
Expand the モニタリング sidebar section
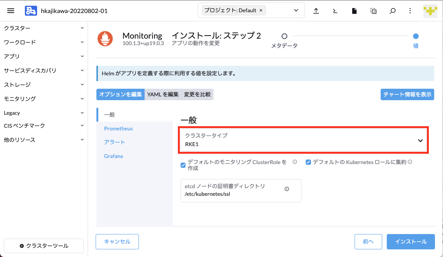[44, 99]
